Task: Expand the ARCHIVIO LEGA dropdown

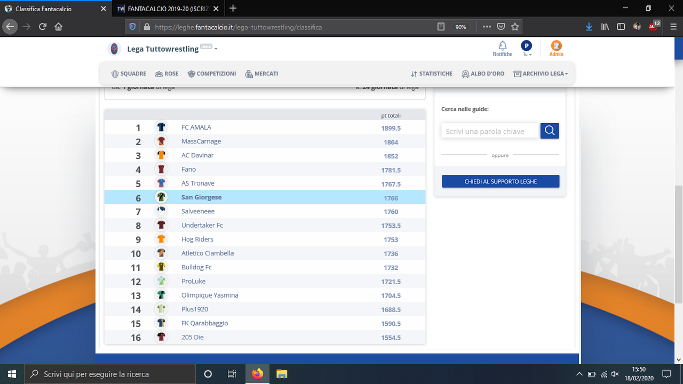Action: (x=541, y=74)
